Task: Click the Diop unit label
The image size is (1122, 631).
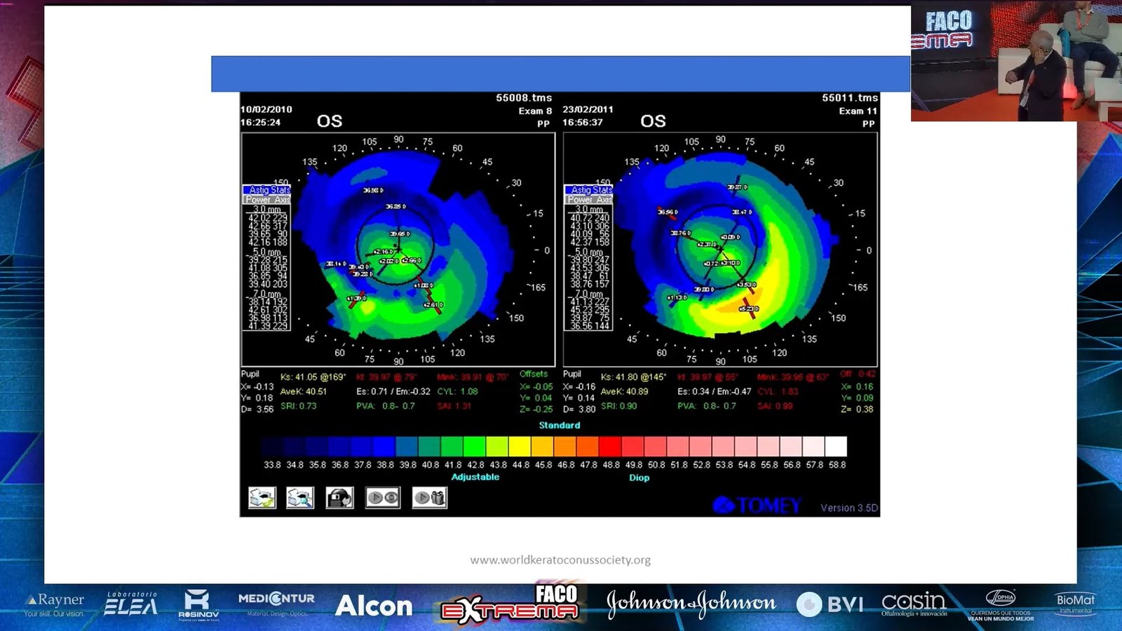Action: 639,477
